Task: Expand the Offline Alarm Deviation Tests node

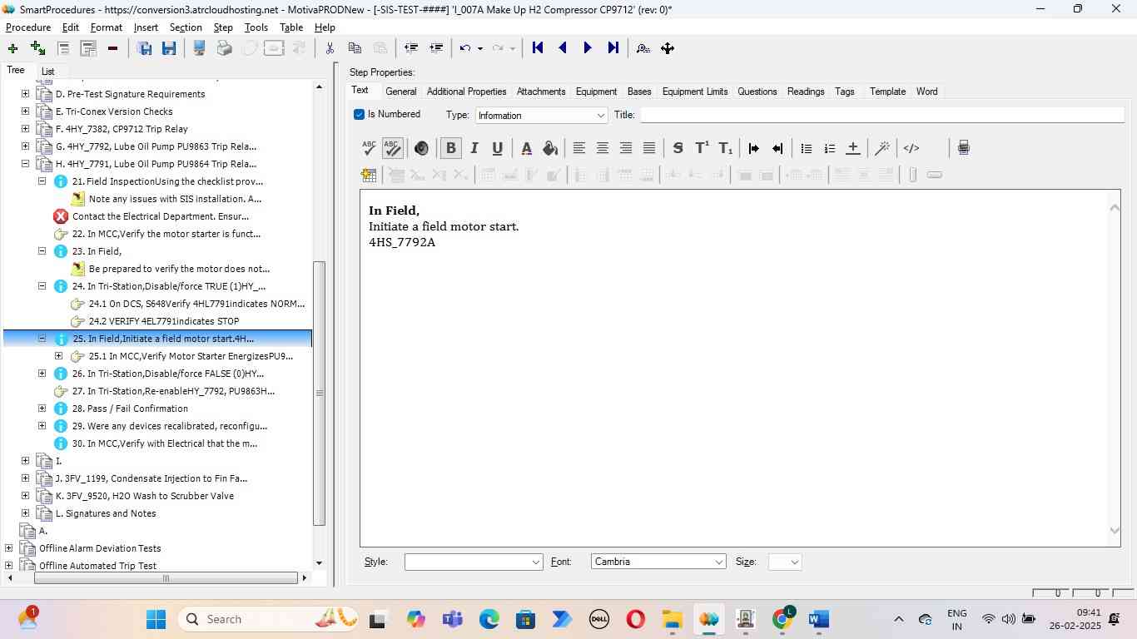Action: pyautogui.click(x=8, y=548)
